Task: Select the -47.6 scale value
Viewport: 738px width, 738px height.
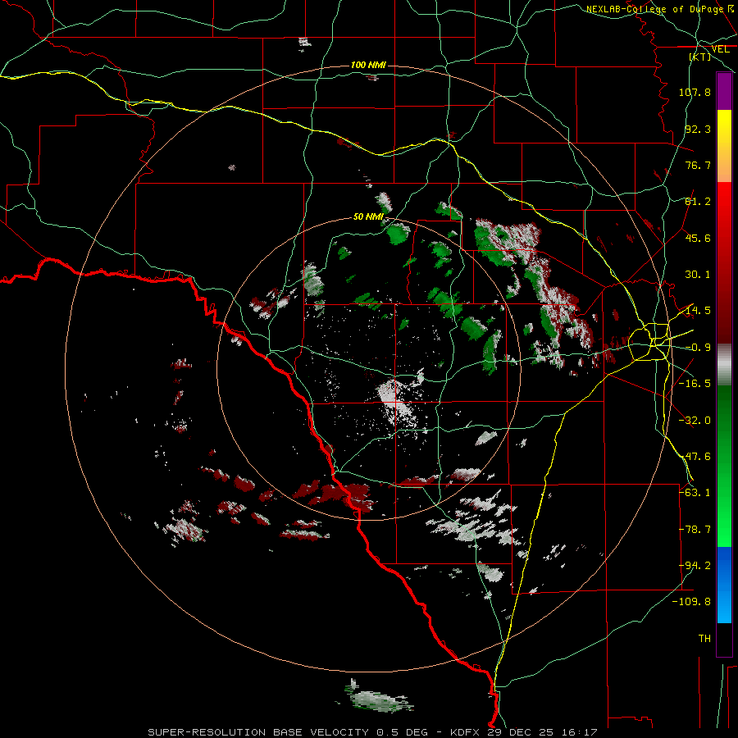Action: point(695,457)
